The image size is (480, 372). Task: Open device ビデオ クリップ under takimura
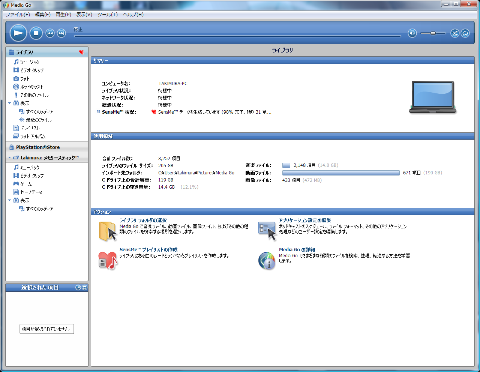click(32, 175)
